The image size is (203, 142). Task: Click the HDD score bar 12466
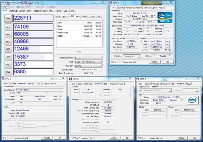(x=33, y=49)
